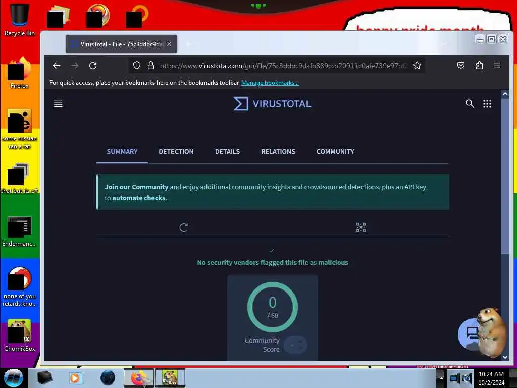Open similar-files graph icon
The image size is (517, 388).
click(x=360, y=227)
